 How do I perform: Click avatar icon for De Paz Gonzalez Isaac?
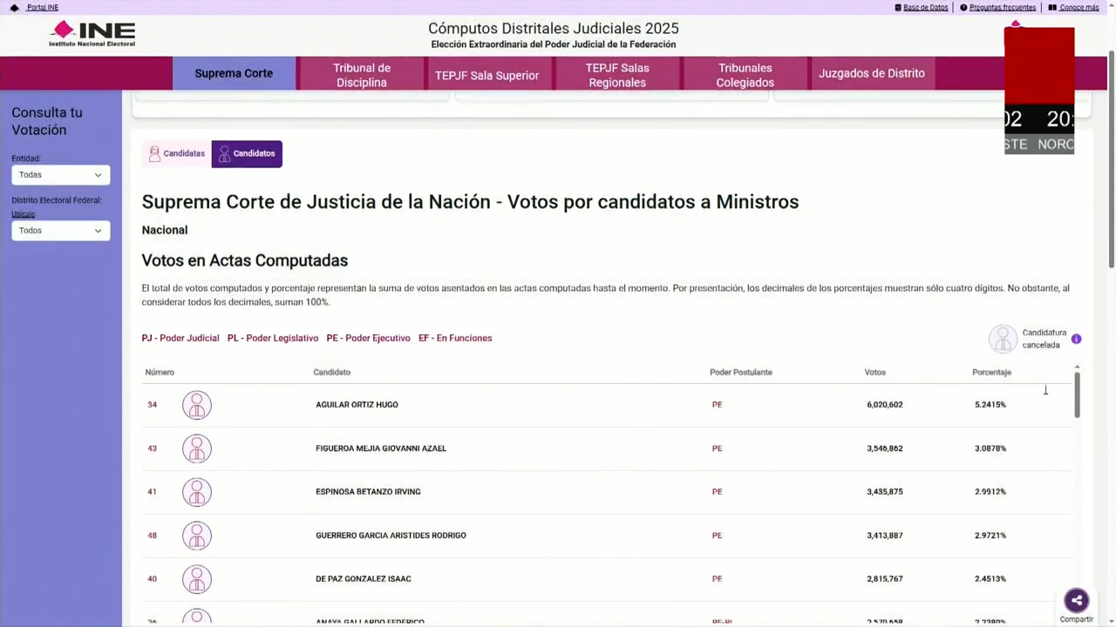pyautogui.click(x=197, y=579)
